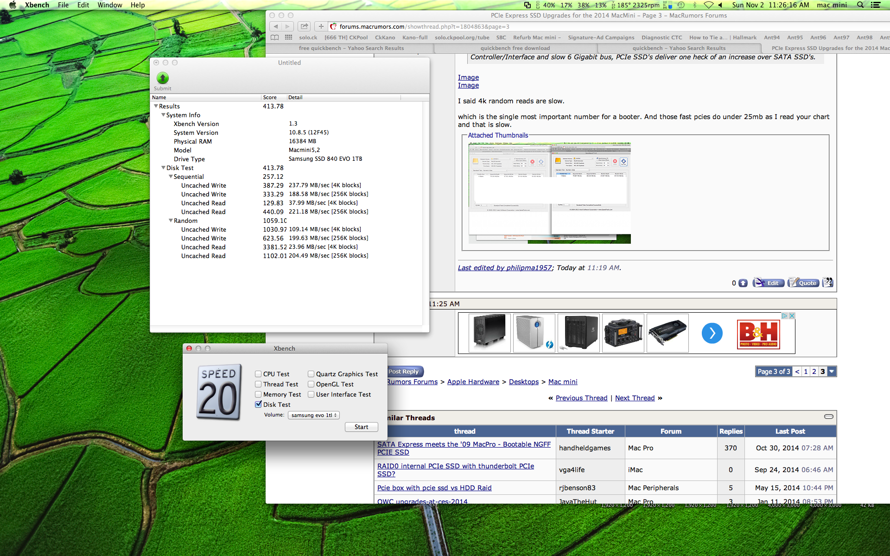890x556 pixels.
Task: Click the green Submit arrow icon in Xbench results
Action: click(x=163, y=78)
